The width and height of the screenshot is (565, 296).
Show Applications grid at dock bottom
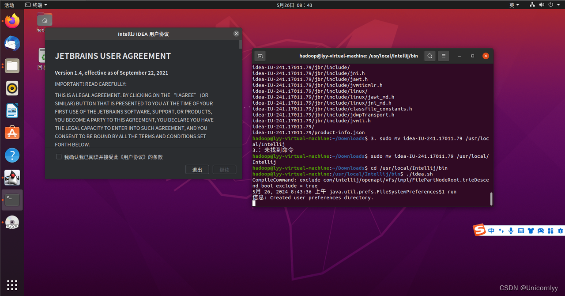tap(12, 285)
